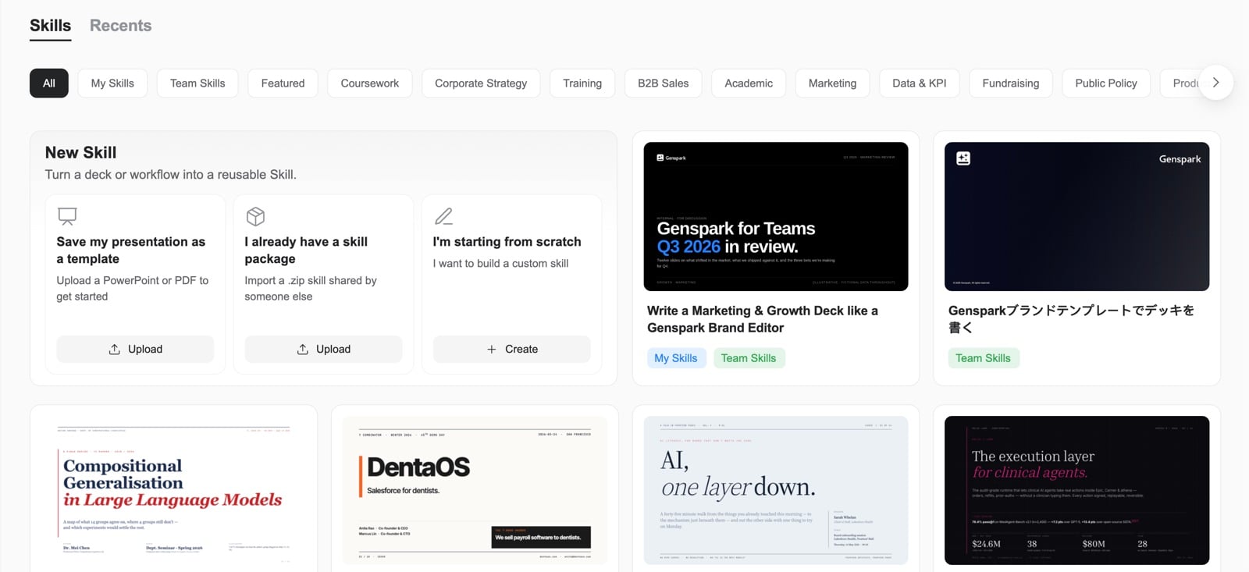Upload a PowerPoint or PDF presentation template
The image size is (1249, 572).
135,349
